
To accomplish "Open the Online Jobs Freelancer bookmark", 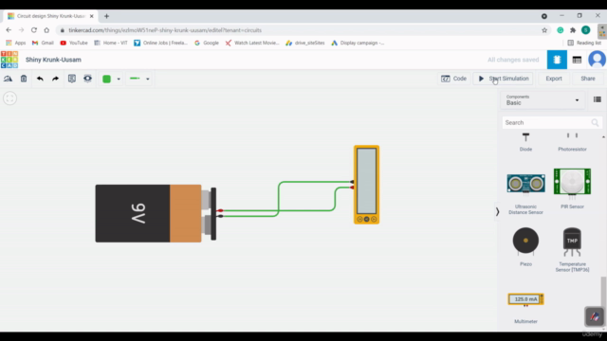I will (160, 43).
